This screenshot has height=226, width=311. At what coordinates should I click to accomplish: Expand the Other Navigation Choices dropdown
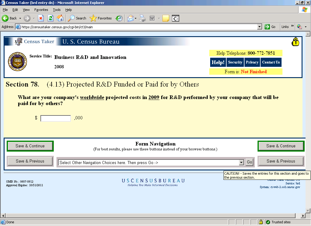click(241, 163)
